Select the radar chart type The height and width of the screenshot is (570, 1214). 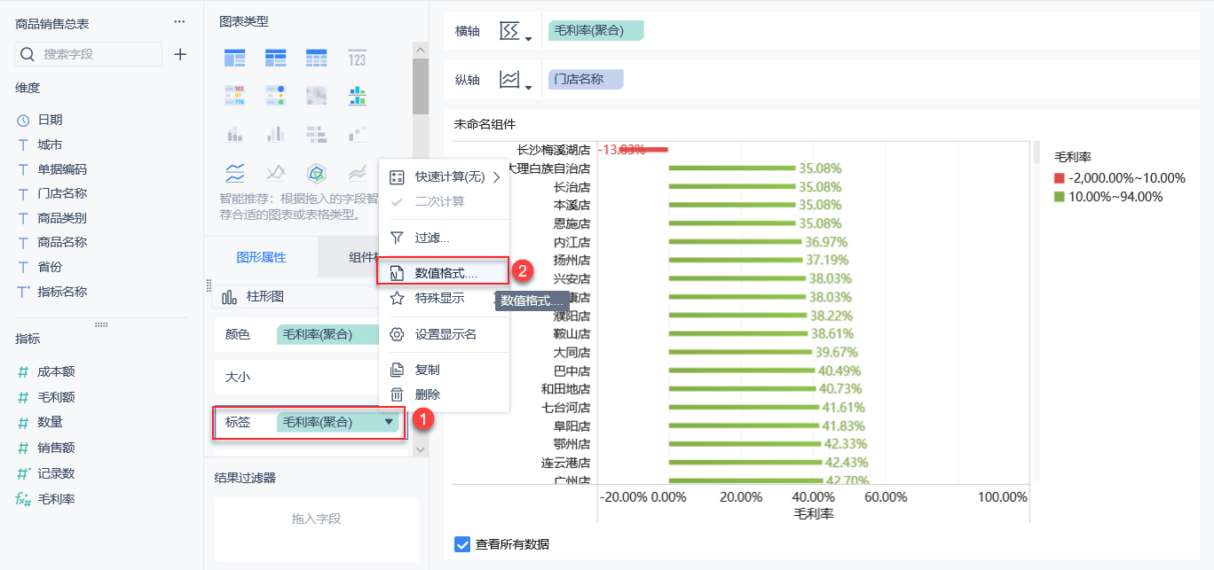(317, 172)
